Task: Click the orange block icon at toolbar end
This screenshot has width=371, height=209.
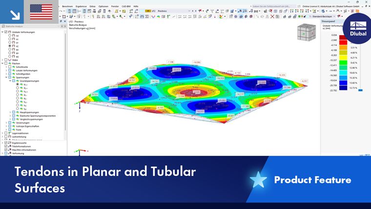Action: (x=357, y=11)
